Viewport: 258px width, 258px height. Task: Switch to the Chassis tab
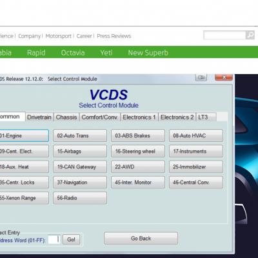(66, 117)
